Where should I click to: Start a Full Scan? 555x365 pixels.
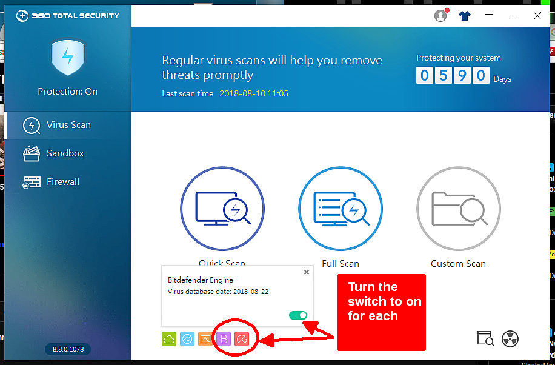341,209
